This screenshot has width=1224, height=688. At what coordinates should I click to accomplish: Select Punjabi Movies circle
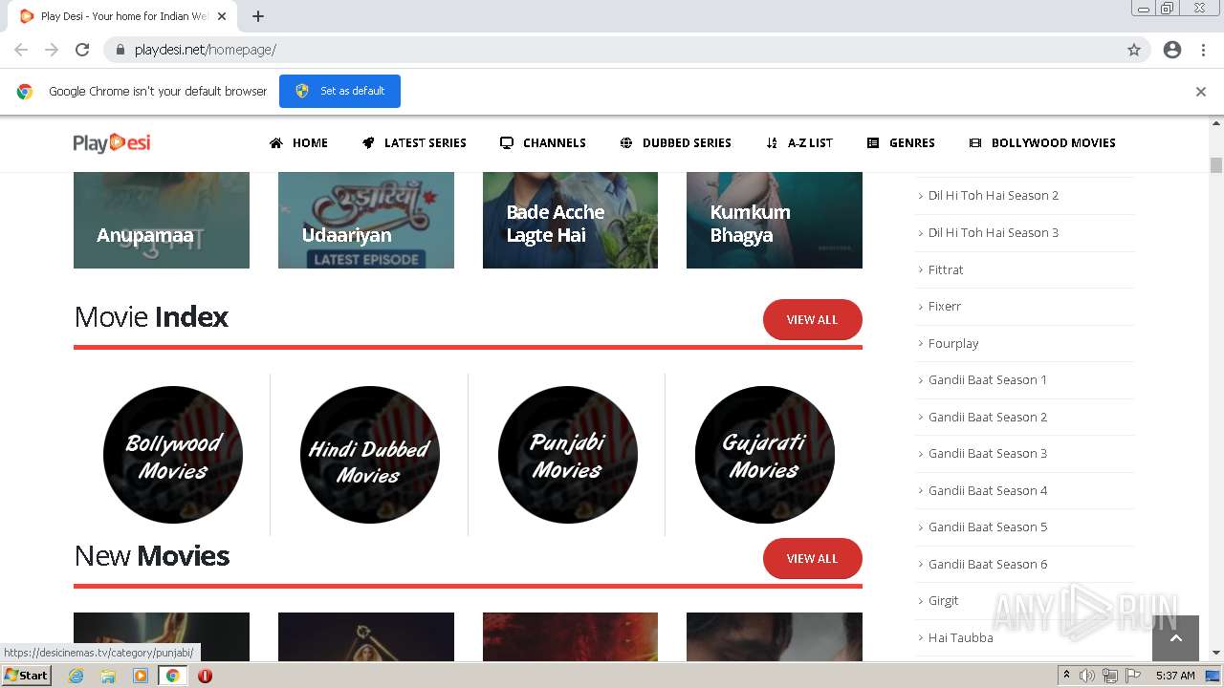pos(568,455)
